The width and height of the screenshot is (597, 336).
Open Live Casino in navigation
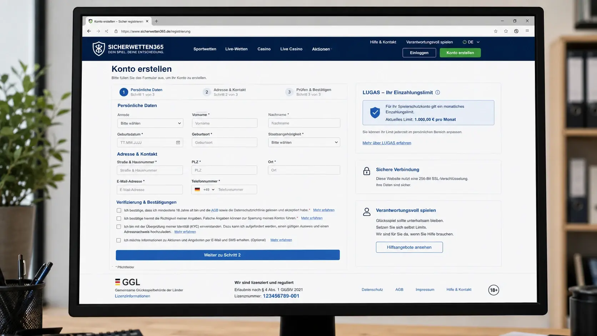click(x=291, y=49)
